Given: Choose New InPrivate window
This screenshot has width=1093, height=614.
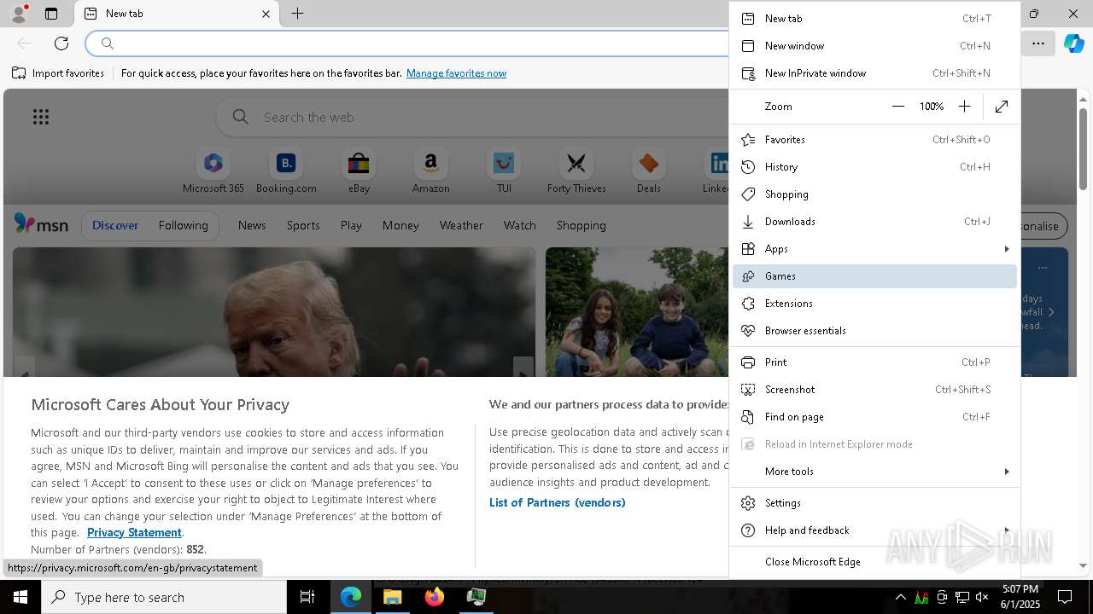Looking at the screenshot, I should tap(874, 73).
